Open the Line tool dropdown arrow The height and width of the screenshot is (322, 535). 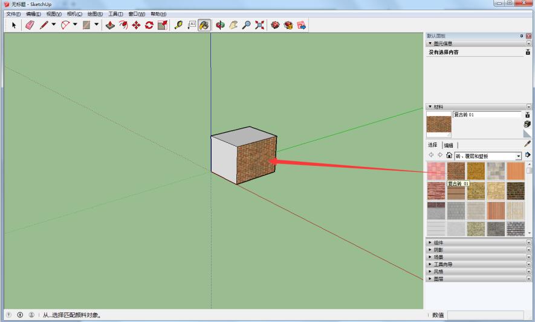pos(53,25)
